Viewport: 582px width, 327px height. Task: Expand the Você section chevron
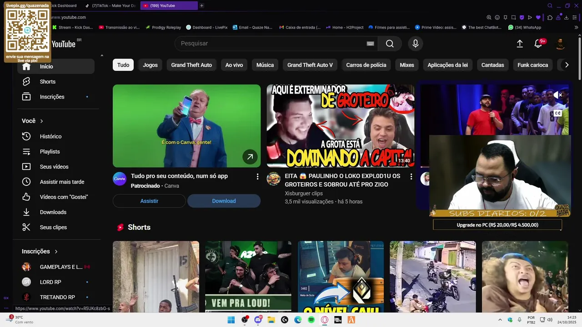[x=41, y=121]
